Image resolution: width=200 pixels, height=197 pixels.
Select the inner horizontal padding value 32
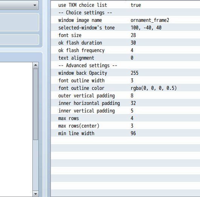pyautogui.click(x=133, y=103)
